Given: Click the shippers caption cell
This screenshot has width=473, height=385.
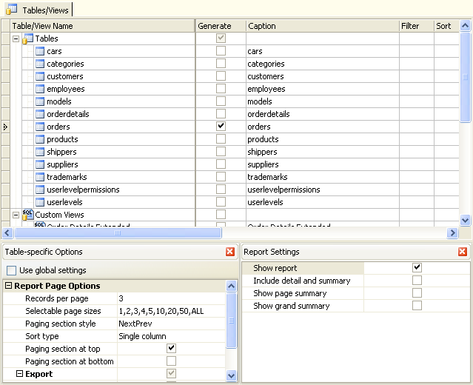Looking at the screenshot, I should (323, 152).
